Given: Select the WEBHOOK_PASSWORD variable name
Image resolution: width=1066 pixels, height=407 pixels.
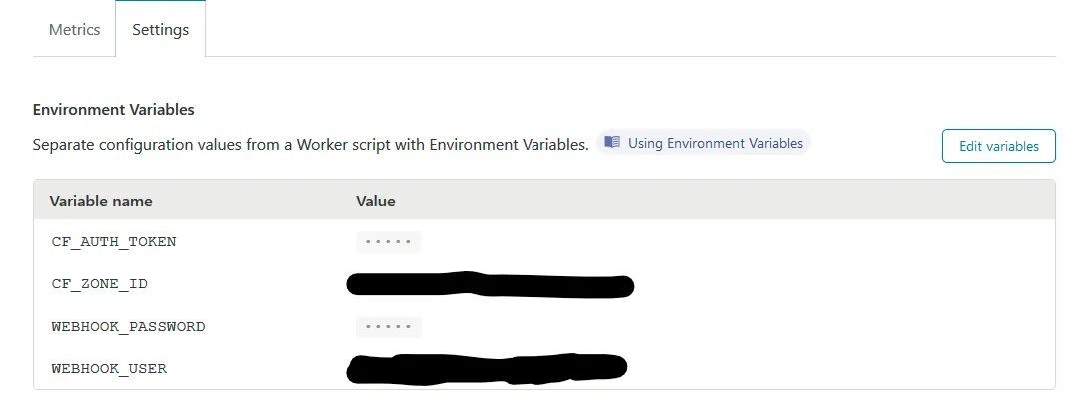Looking at the screenshot, I should click(x=129, y=327).
